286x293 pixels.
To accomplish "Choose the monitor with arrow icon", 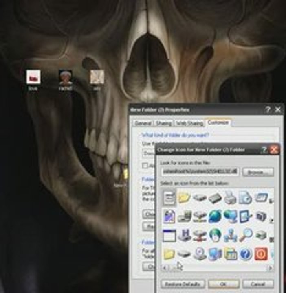I will [x=246, y=216].
